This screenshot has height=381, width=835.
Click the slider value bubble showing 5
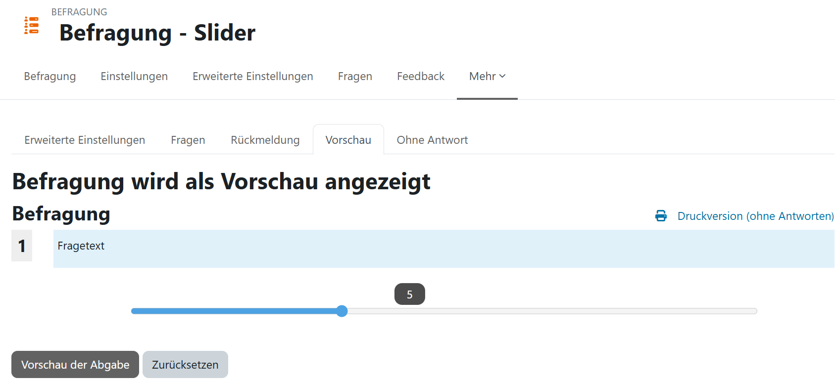(x=409, y=295)
